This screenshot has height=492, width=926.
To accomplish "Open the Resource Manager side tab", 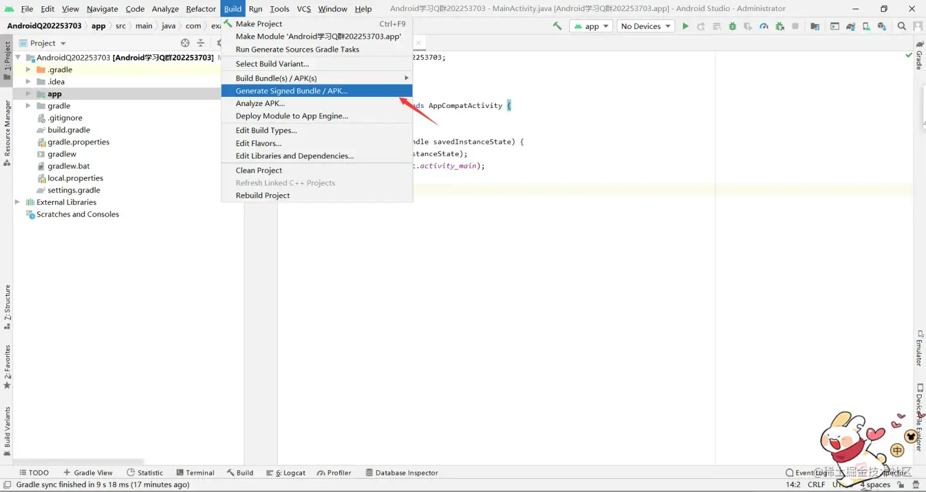I will point(7,133).
